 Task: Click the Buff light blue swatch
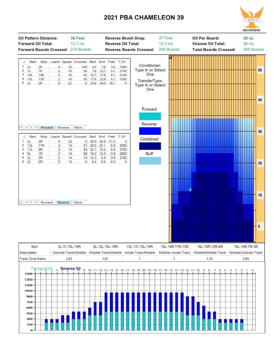150,161
